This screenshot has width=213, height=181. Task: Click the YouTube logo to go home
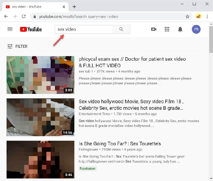31,29
